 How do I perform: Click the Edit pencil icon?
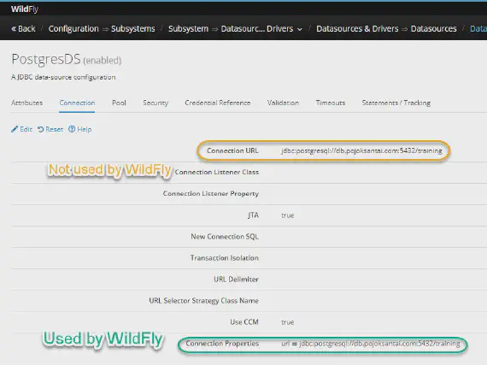click(15, 129)
